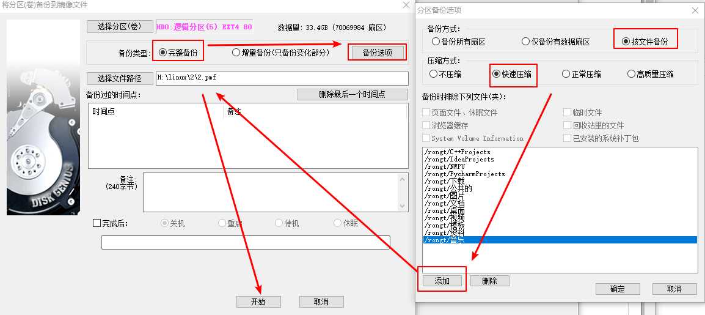Select 备份所有扇区 backup mode
Viewport: 705px width, 315px height.
coord(459,42)
